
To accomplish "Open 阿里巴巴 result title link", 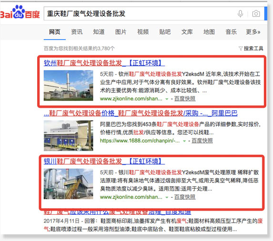I will (x=141, y=113).
